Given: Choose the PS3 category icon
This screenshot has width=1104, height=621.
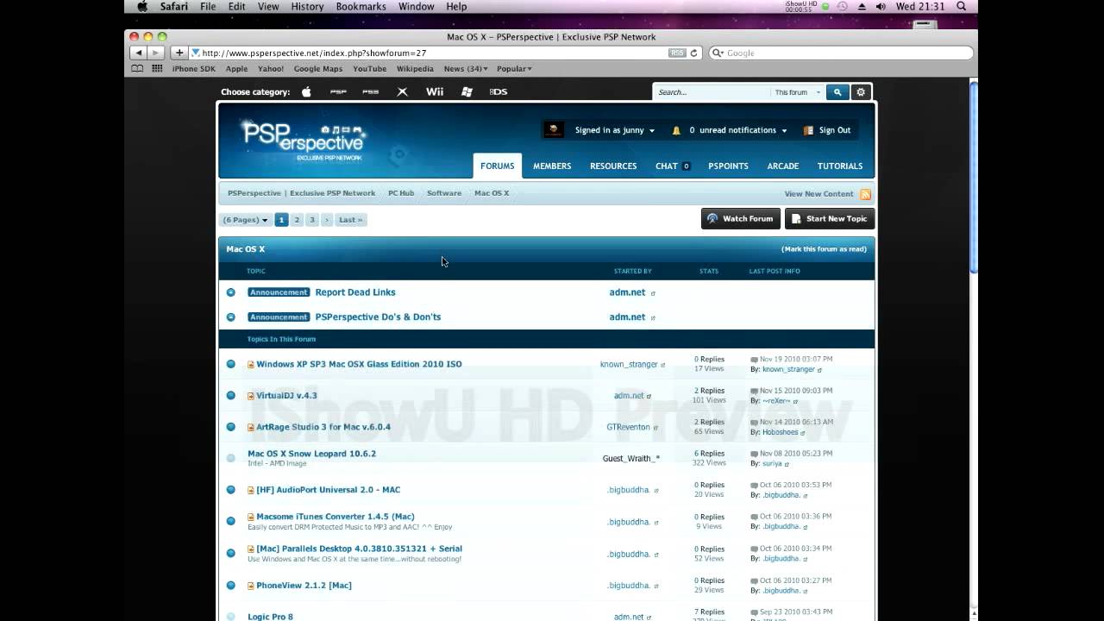Looking at the screenshot, I should [370, 91].
